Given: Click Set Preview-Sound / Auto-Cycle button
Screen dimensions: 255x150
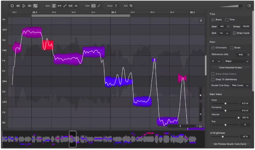Looking at the screenshot, I should coord(230,144).
